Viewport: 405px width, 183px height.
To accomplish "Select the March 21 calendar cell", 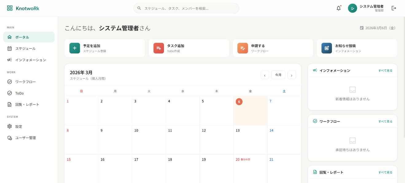I will 284,169.
